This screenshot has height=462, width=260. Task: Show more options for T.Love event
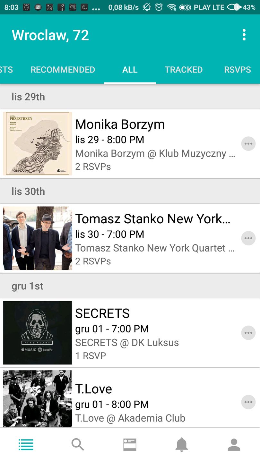[x=248, y=402]
